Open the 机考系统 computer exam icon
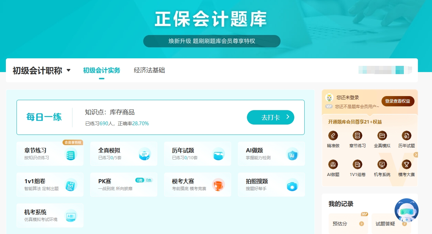Image resolution: width=432 pixels, height=234 pixels. tap(71, 216)
